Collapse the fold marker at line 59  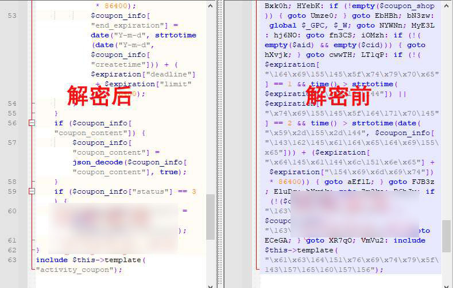point(32,191)
